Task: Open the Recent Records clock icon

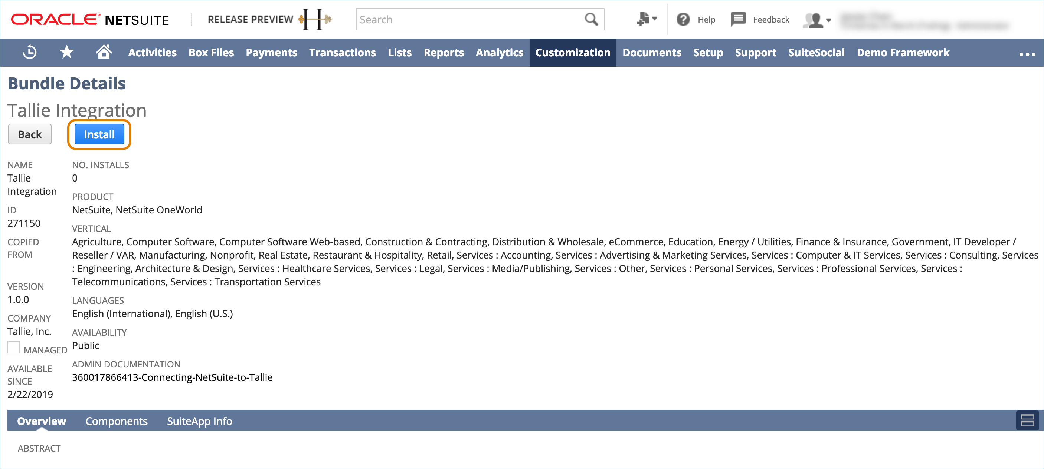Action: coord(30,52)
